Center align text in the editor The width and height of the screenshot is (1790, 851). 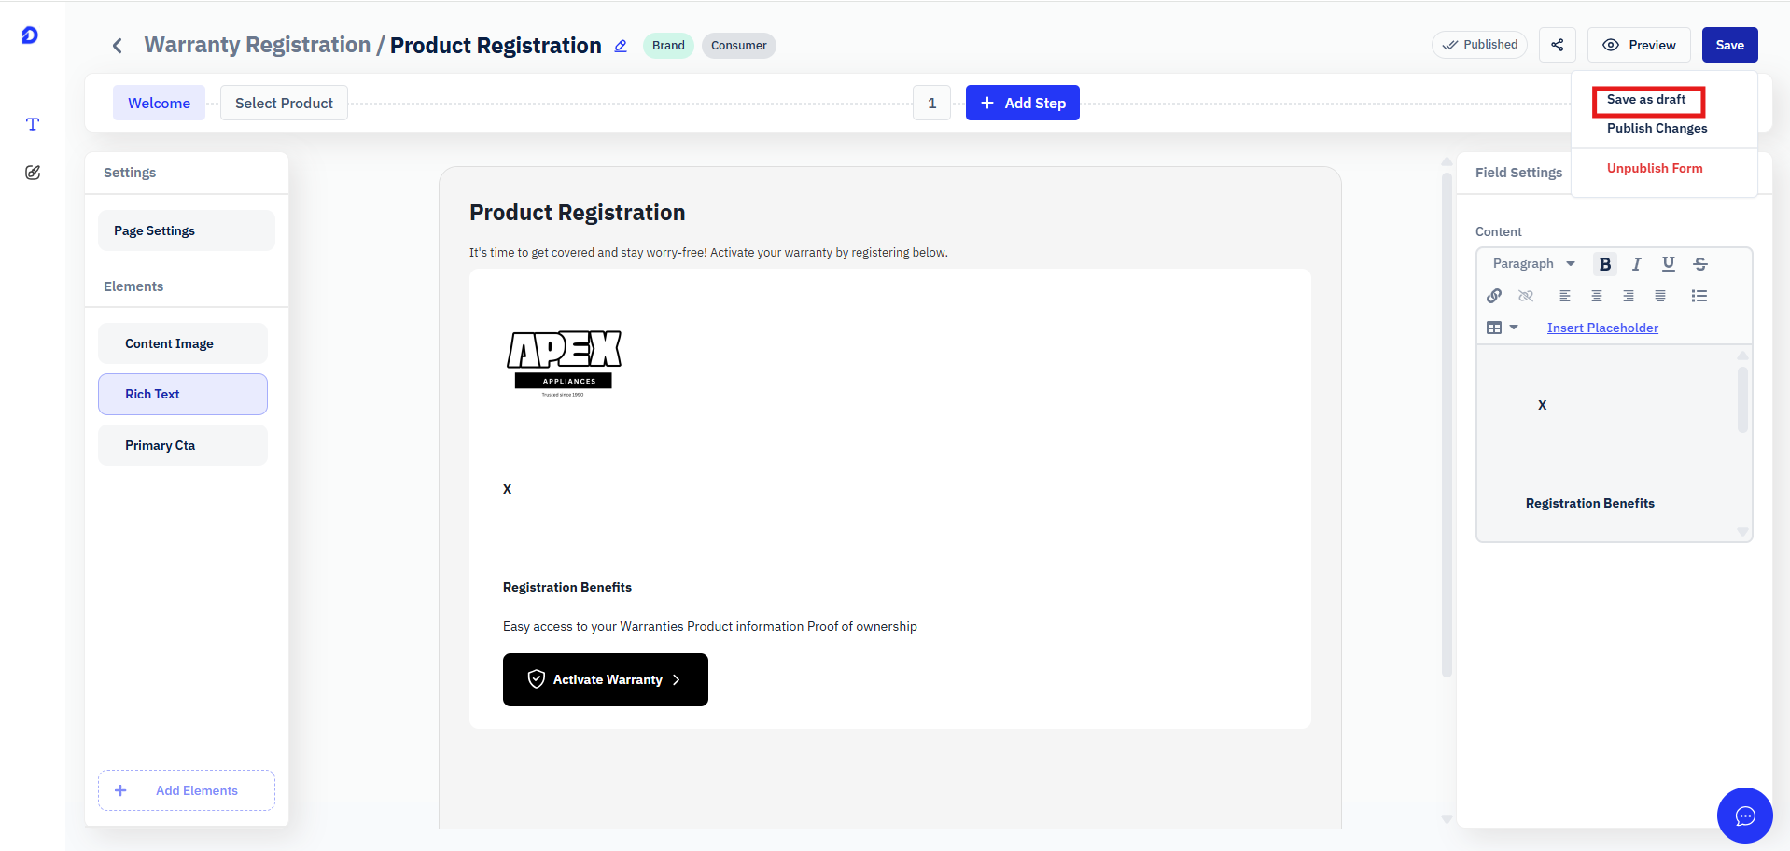(x=1597, y=296)
